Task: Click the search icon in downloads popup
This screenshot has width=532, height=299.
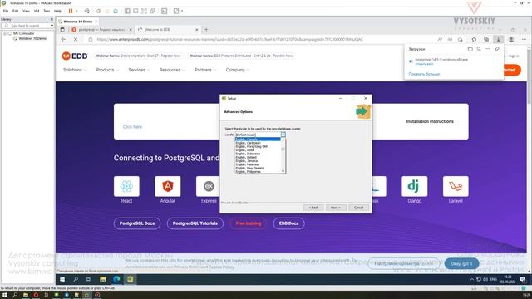Action: point(479,49)
